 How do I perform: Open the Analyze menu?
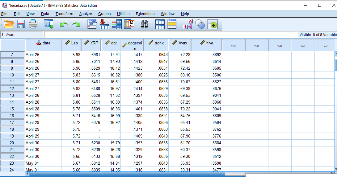click(x=86, y=14)
